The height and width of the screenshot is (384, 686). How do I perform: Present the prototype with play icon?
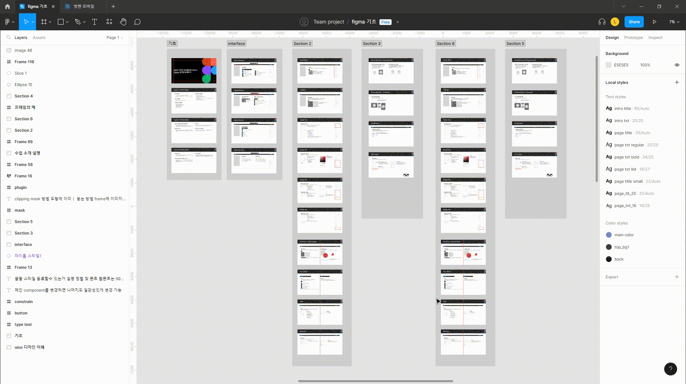tap(655, 22)
